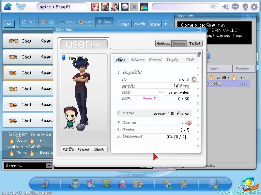Switch to the Trophy tab
Viewport: 261px width, 195px height.
point(173,60)
